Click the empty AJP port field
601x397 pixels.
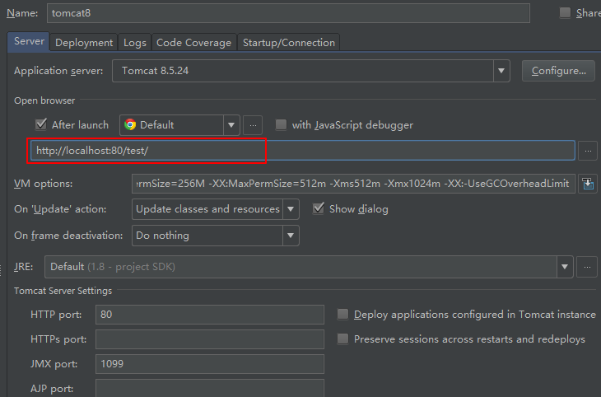click(210, 388)
